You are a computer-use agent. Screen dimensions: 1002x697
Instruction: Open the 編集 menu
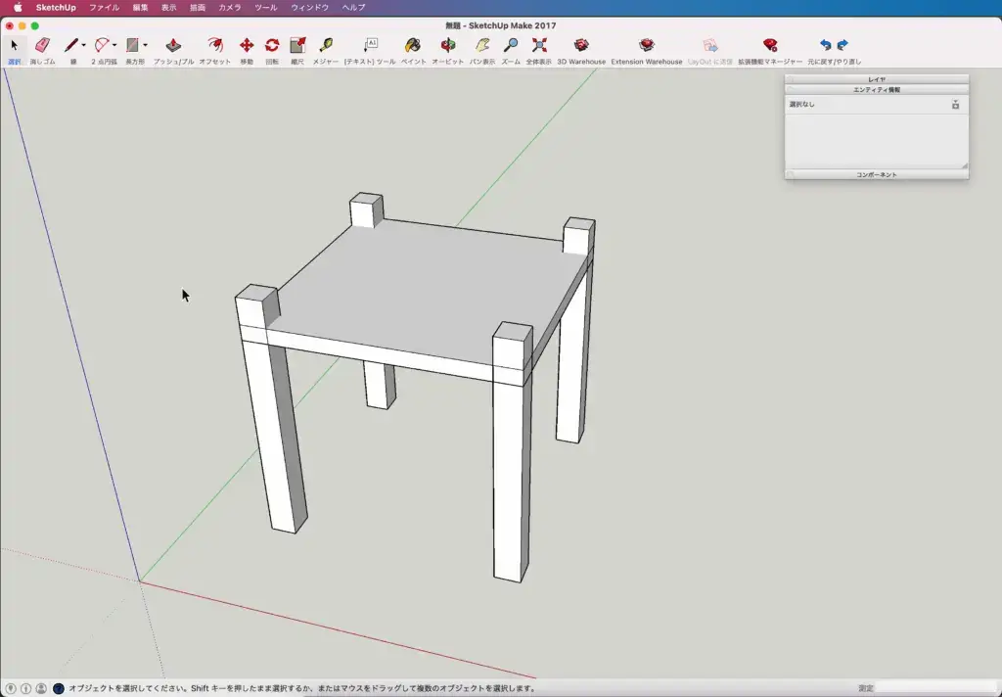[x=141, y=8]
